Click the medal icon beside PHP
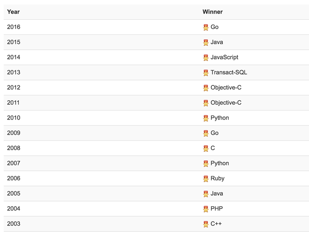Image resolution: width=309 pixels, height=232 pixels. [x=206, y=209]
